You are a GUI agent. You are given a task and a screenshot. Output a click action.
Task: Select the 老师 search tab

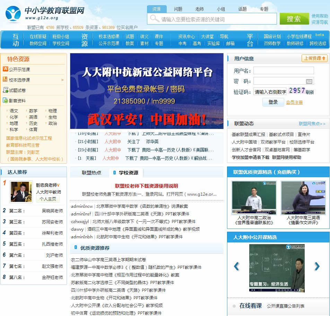point(200,9)
